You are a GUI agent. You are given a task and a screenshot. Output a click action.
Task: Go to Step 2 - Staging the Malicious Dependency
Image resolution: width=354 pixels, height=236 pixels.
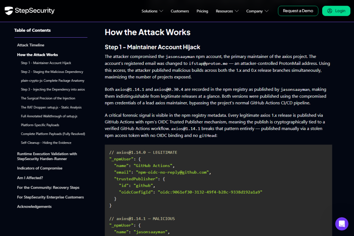coord(52,72)
